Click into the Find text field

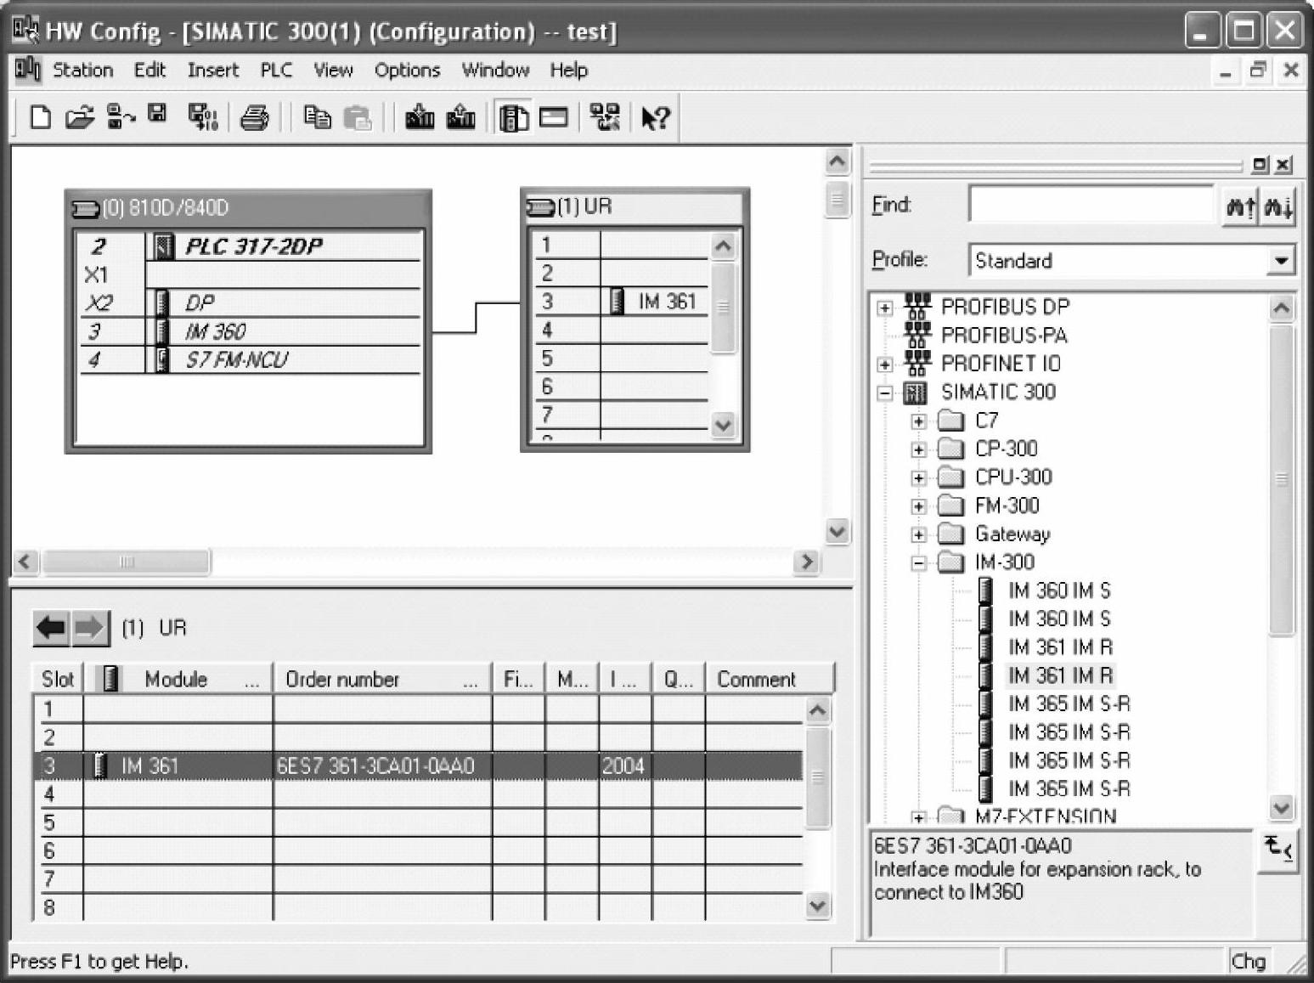point(1091,205)
